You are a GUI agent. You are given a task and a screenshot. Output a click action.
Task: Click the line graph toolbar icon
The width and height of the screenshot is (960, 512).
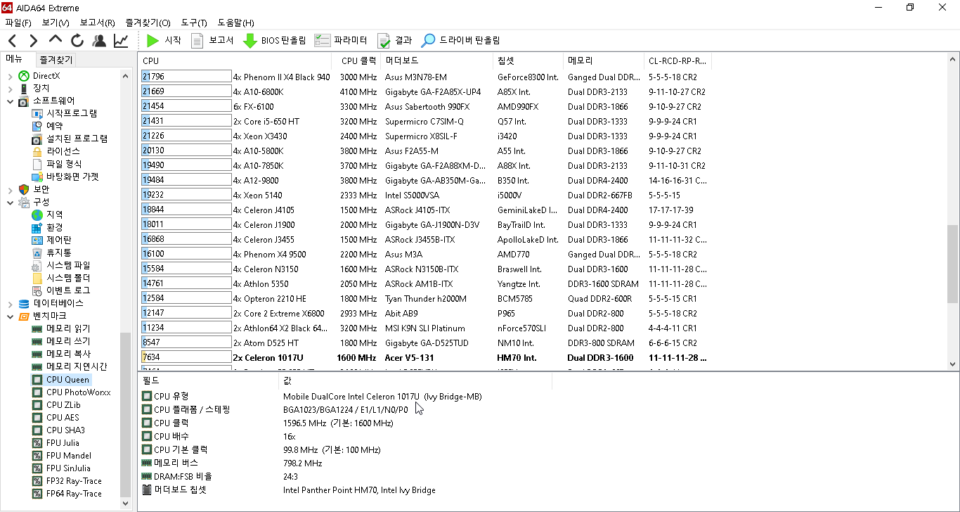point(121,41)
